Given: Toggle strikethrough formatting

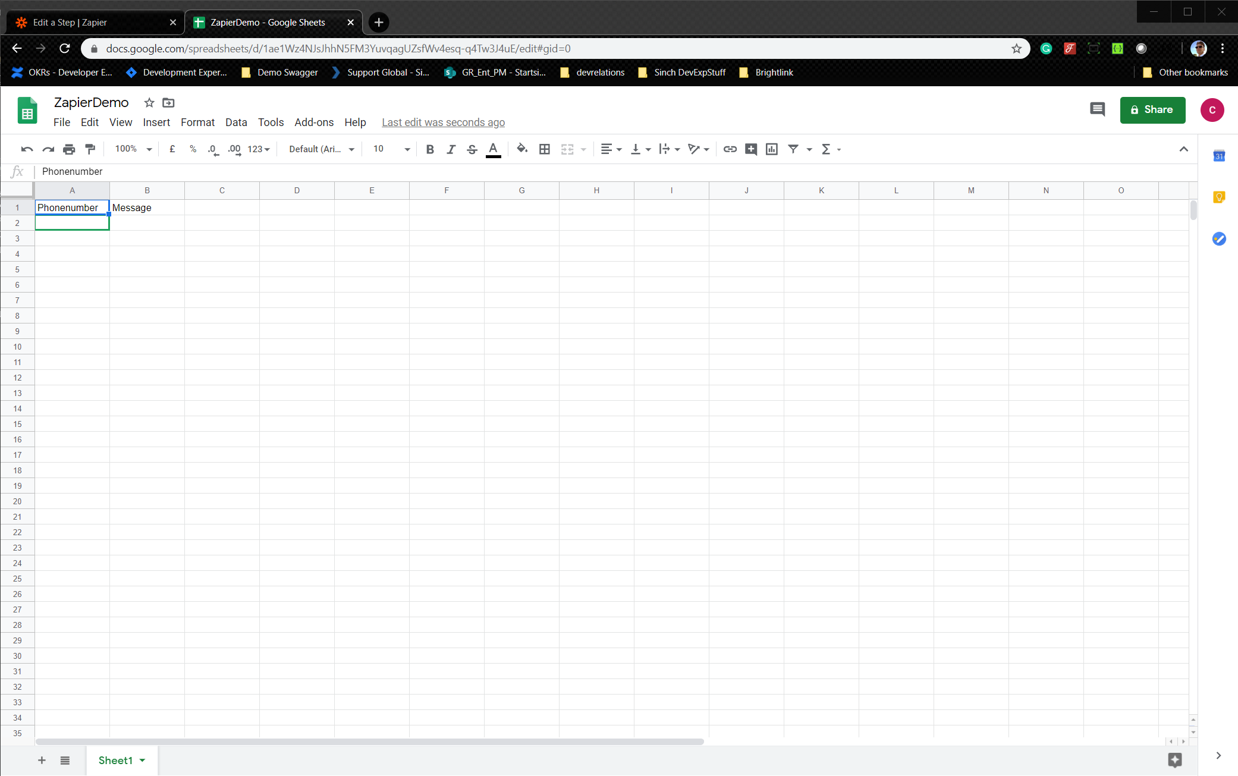Looking at the screenshot, I should [x=472, y=149].
